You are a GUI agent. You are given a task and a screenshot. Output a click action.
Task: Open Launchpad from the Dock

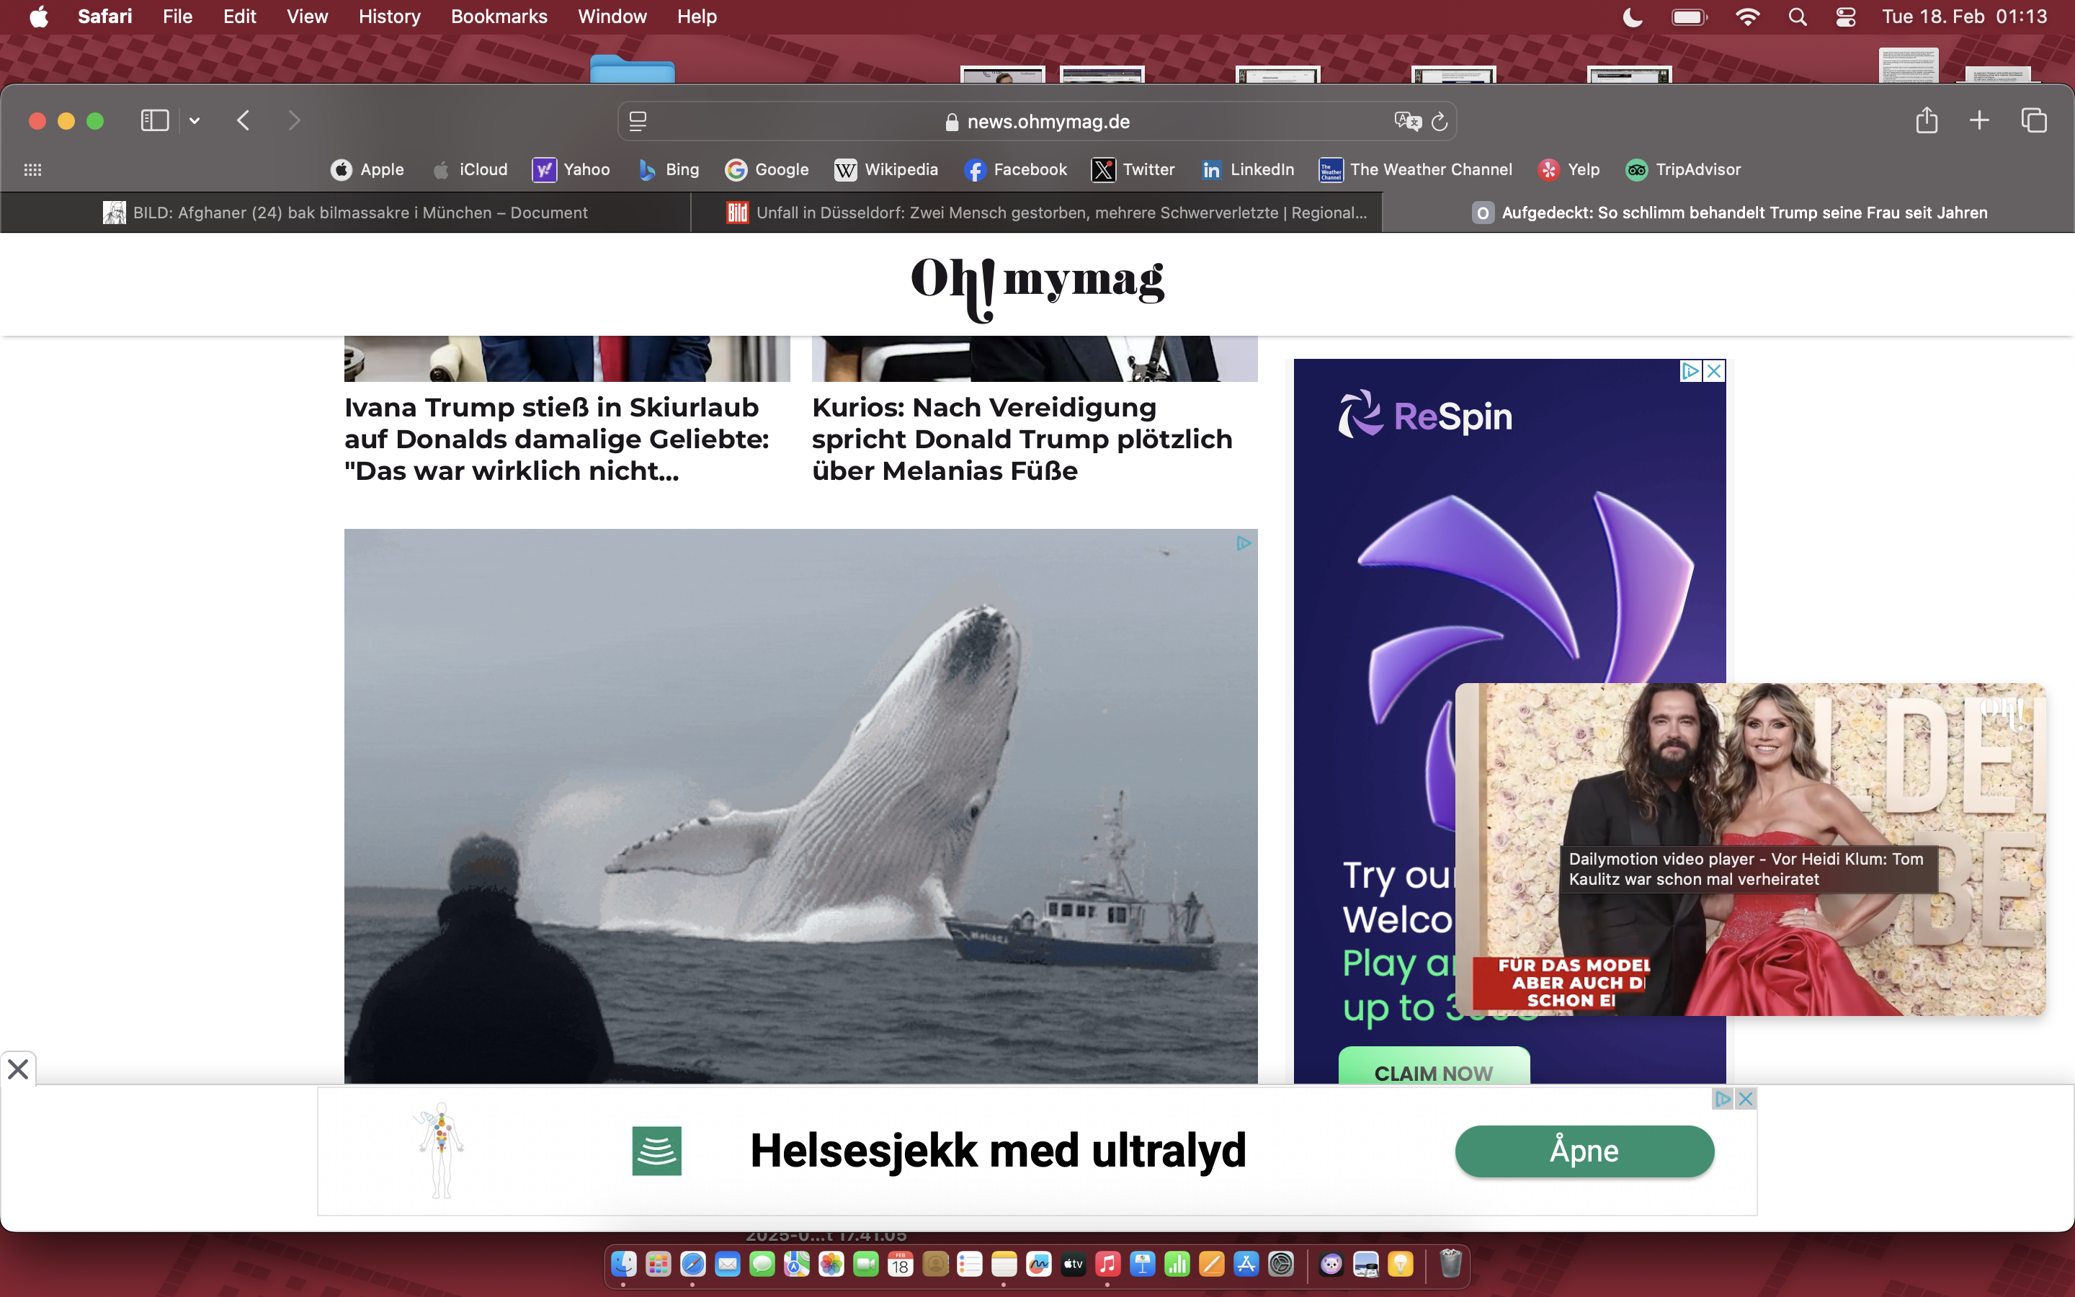[658, 1265]
